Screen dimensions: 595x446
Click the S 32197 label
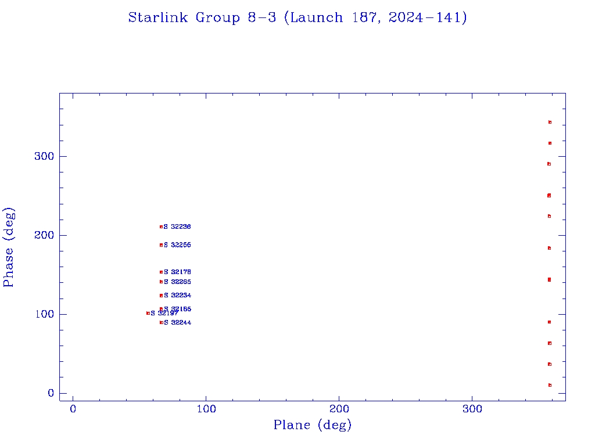click(164, 313)
